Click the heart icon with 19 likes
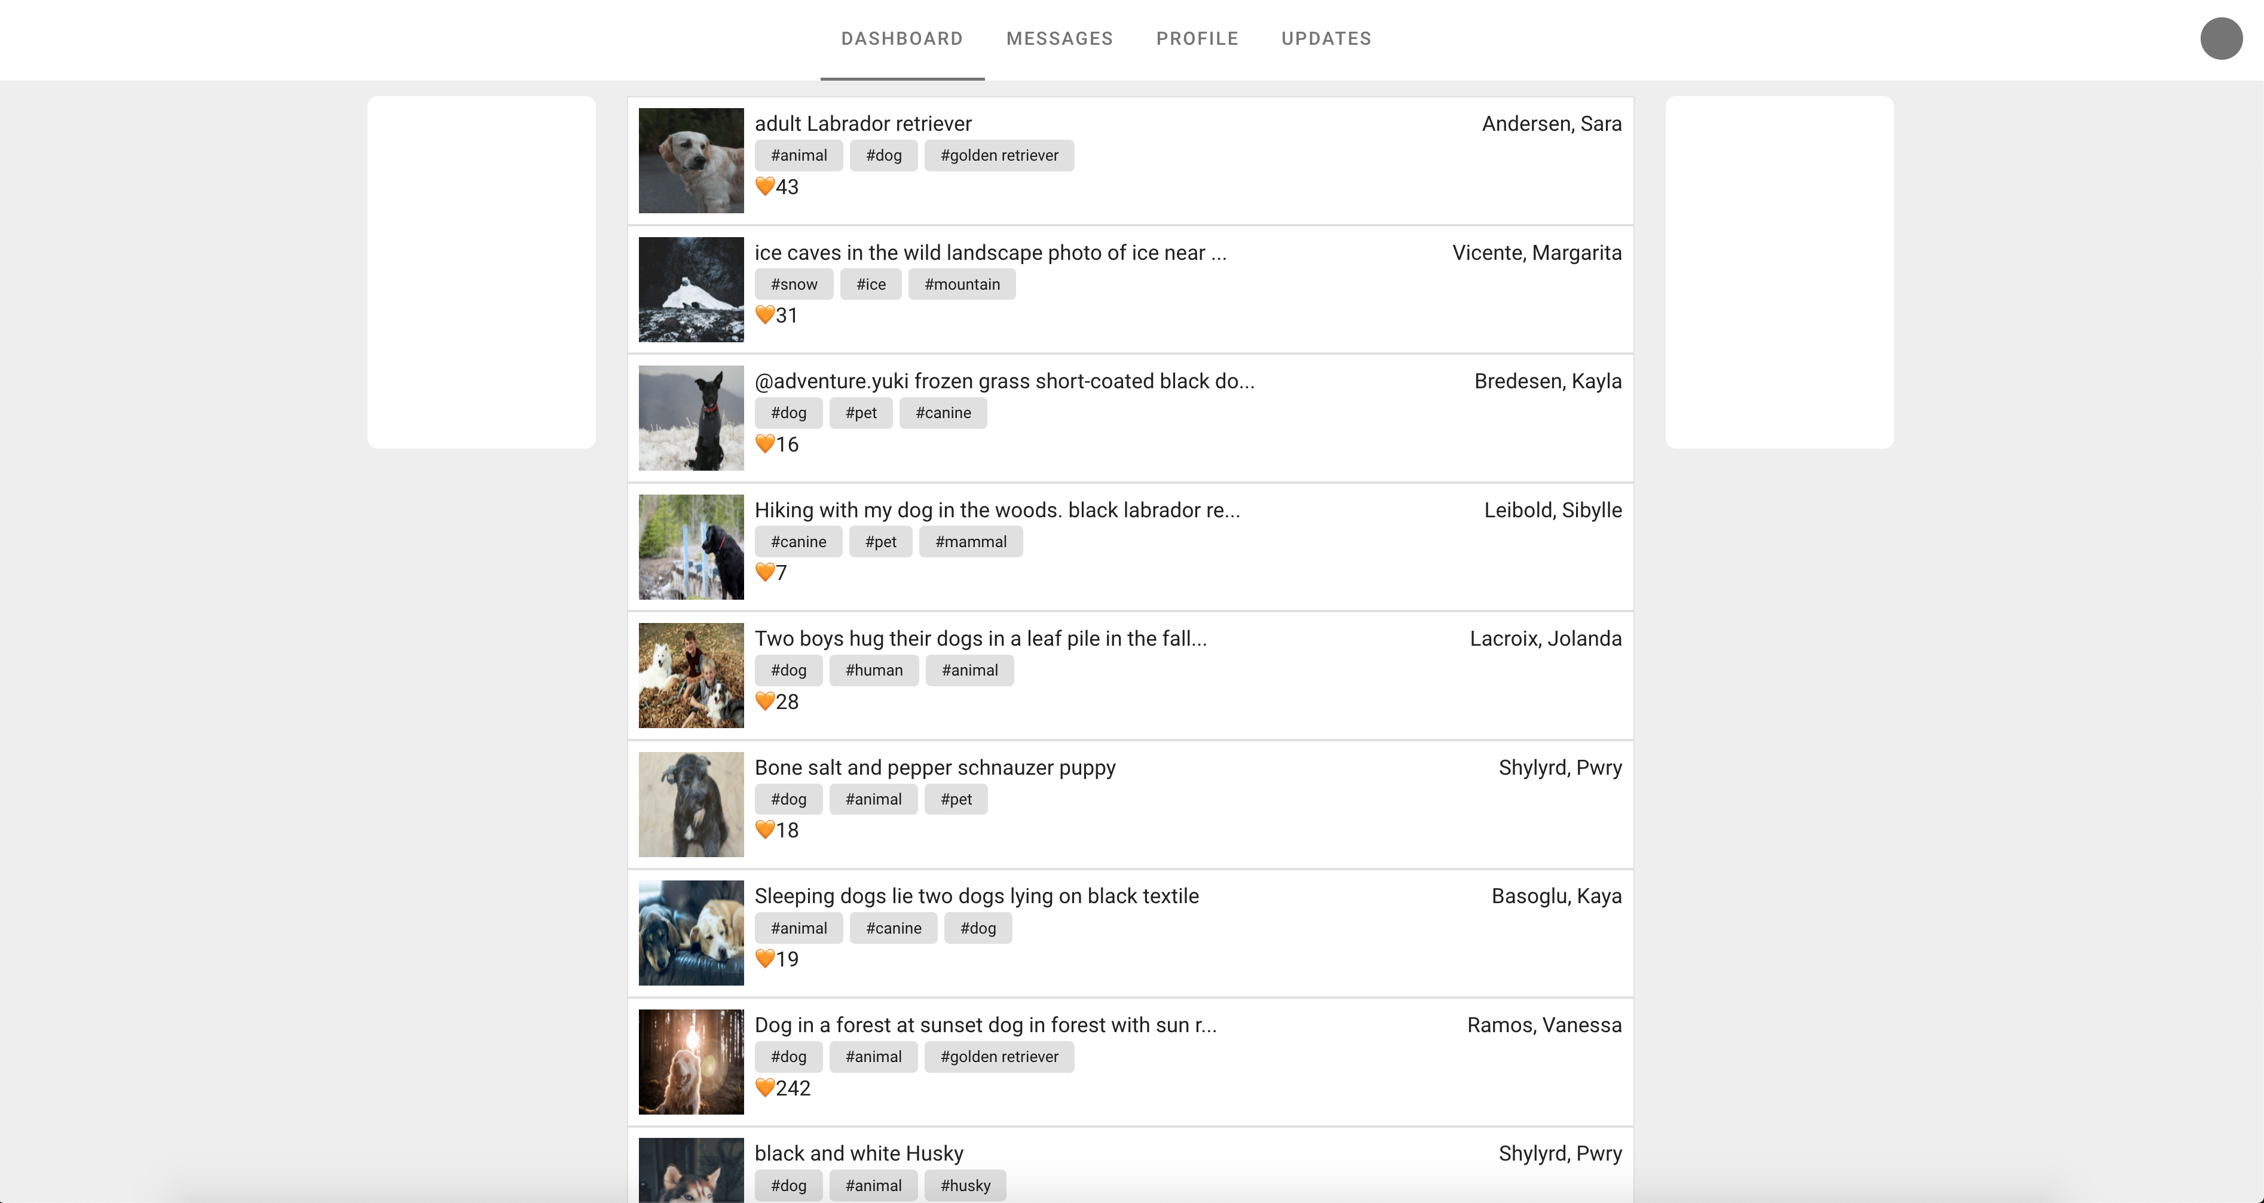The image size is (2264, 1203). [x=764, y=959]
